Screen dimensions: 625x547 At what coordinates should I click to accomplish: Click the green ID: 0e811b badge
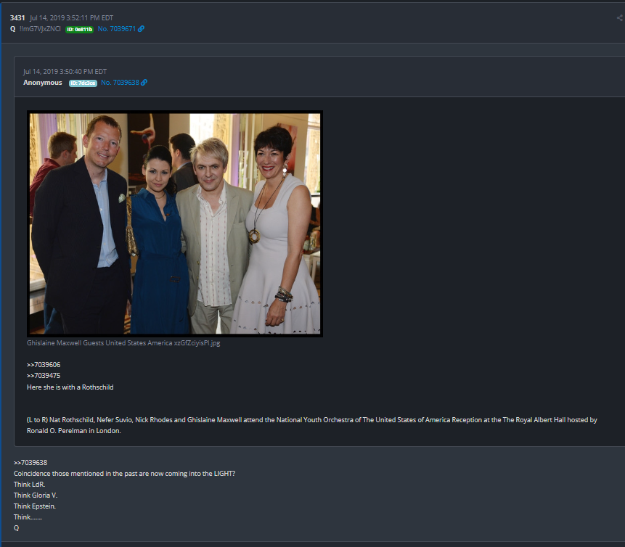[79, 29]
